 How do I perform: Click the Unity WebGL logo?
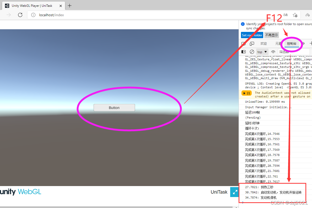[20, 192]
